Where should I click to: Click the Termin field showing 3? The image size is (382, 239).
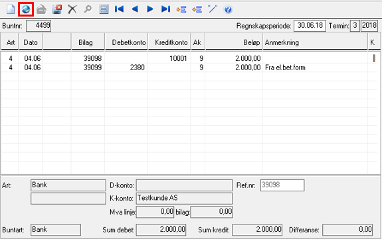355,26
